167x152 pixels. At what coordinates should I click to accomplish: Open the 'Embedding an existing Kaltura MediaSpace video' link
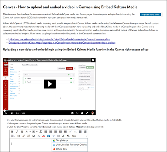62,43
